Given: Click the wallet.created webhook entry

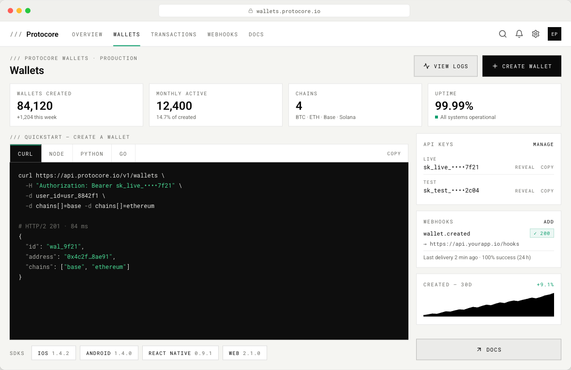Looking at the screenshot, I should pyautogui.click(x=447, y=234).
